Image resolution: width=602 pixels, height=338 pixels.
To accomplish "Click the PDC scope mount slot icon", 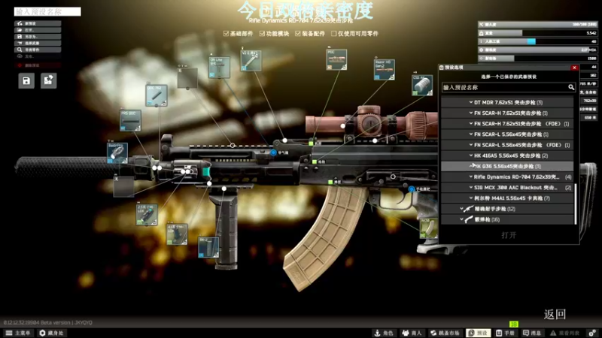I will coord(336,59).
